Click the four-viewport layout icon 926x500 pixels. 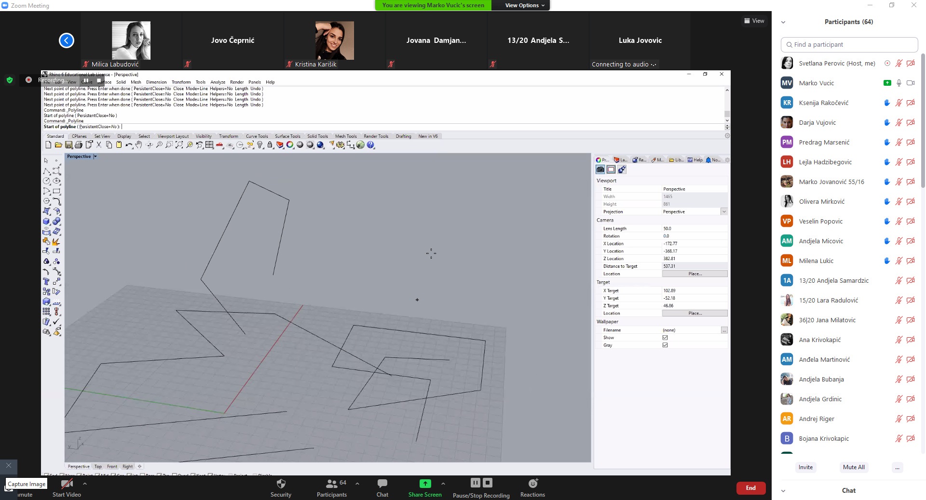tap(209, 145)
